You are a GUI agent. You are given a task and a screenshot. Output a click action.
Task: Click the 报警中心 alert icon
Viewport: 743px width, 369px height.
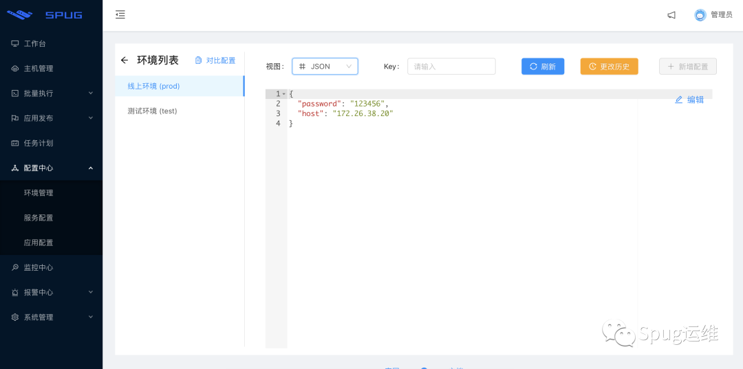15,292
